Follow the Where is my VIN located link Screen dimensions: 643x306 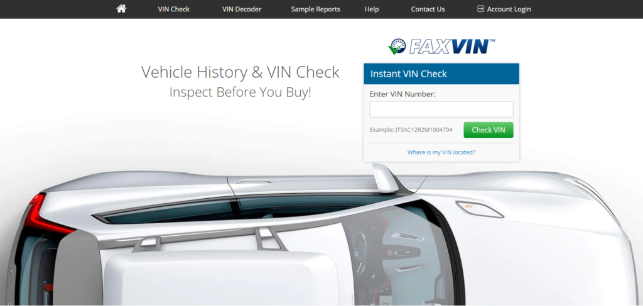tap(441, 152)
